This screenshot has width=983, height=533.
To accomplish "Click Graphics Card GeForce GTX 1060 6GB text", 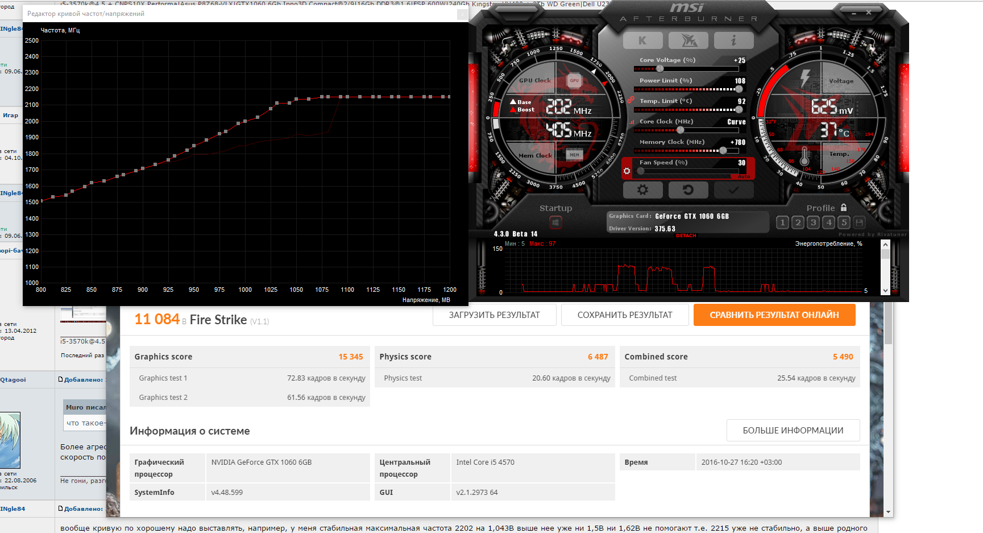I will click(x=669, y=216).
